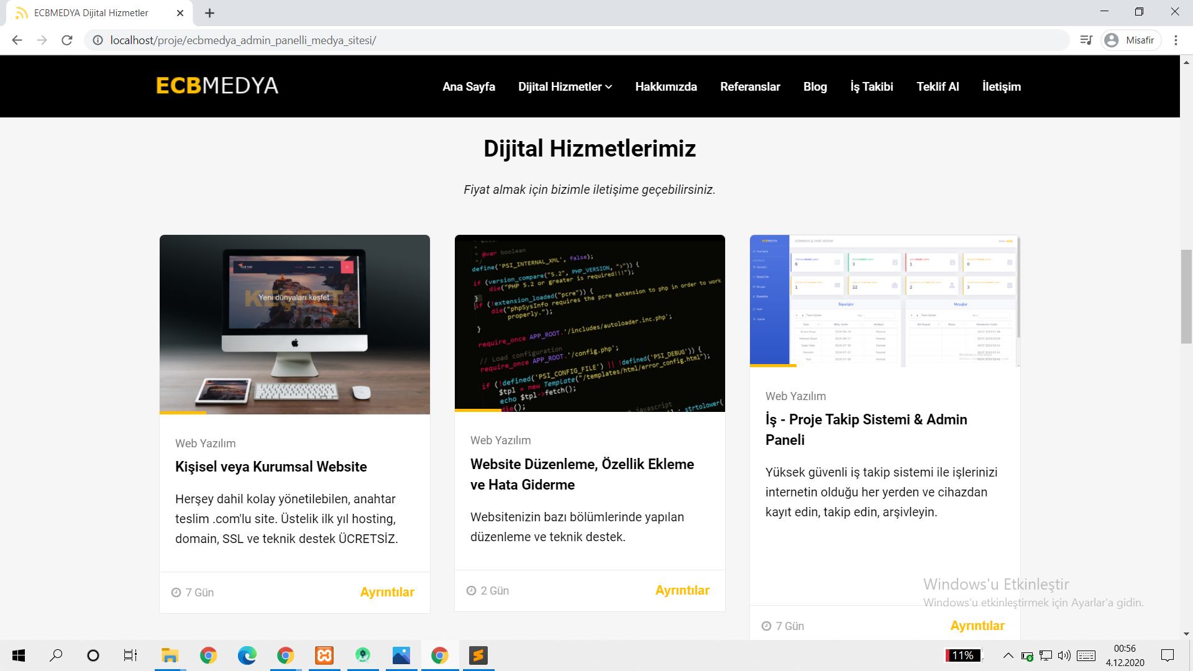Launch Sublime Text from the taskbar
The width and height of the screenshot is (1193, 671).
point(478,655)
